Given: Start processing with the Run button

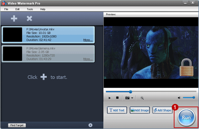Looking at the screenshot, I should coord(186,117).
